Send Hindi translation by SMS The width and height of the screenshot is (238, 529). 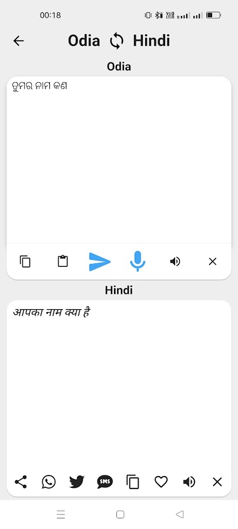(x=105, y=482)
